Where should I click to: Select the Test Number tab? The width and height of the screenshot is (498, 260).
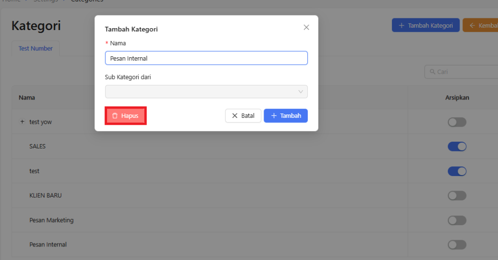(36, 49)
